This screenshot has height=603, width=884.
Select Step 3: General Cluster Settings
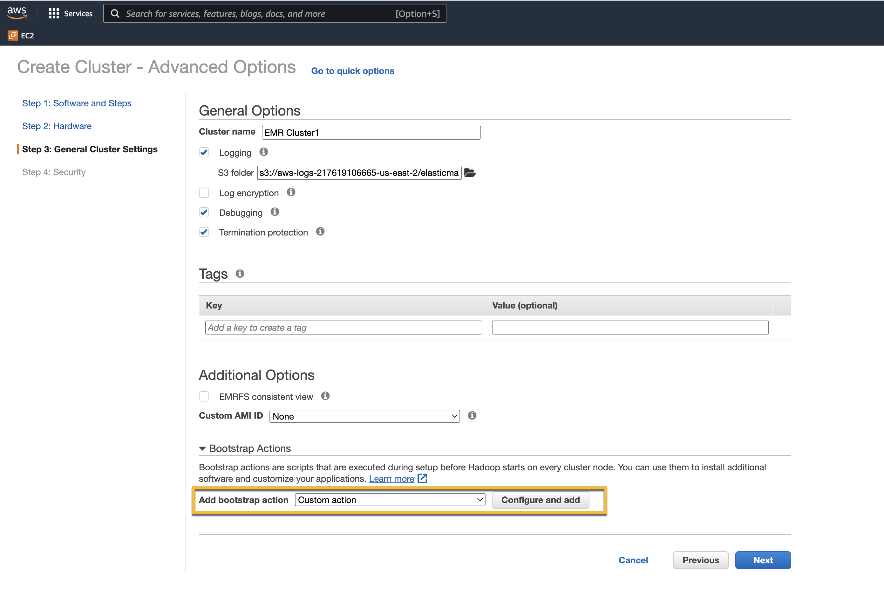tap(90, 149)
